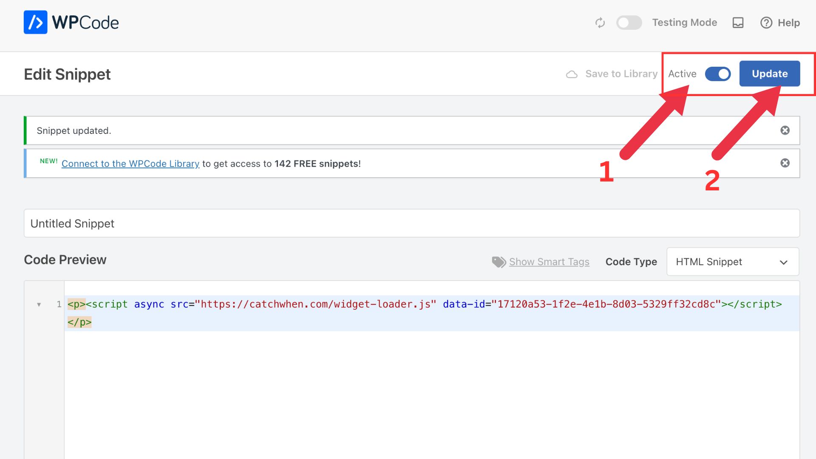Click the Update button

tap(770, 74)
